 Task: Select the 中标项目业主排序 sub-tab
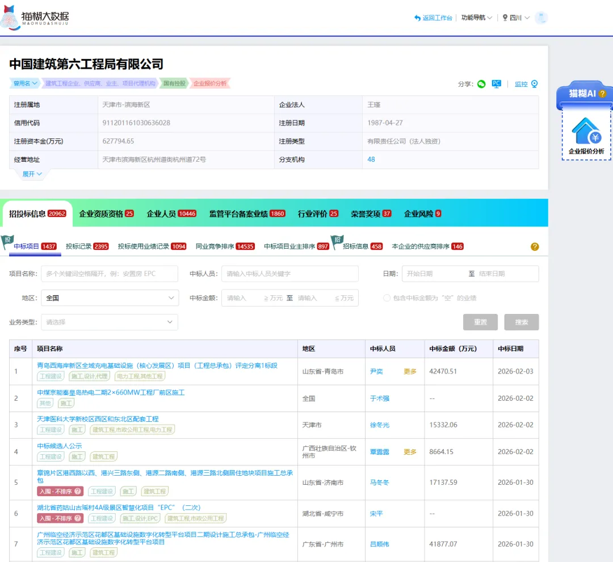tap(296, 246)
